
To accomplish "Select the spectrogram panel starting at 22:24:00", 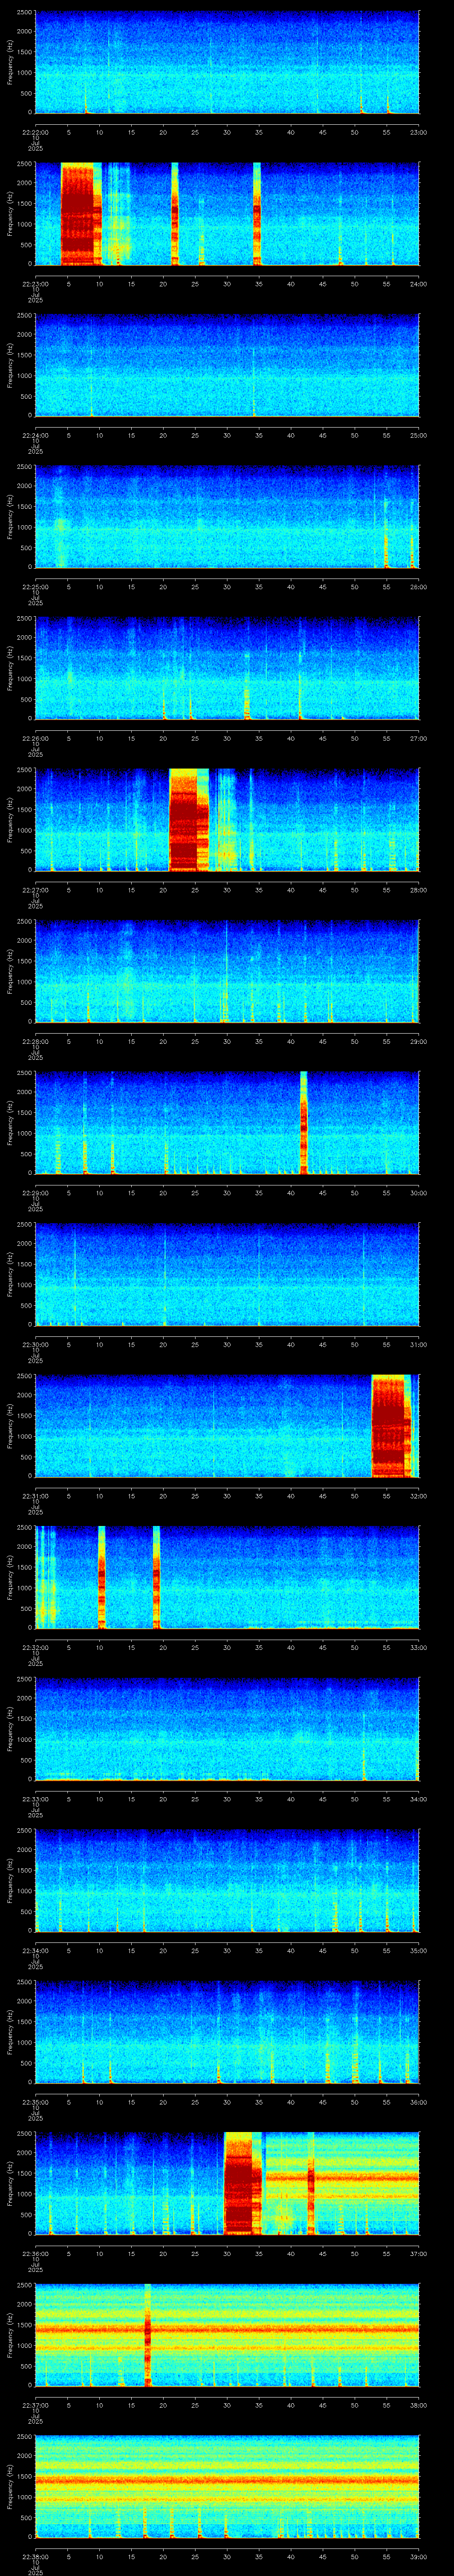I will coord(227,365).
